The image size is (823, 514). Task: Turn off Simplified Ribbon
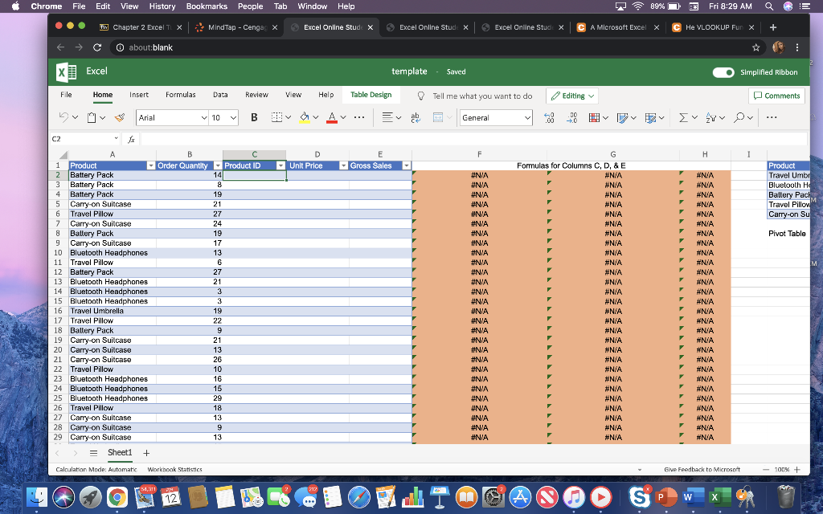click(723, 71)
